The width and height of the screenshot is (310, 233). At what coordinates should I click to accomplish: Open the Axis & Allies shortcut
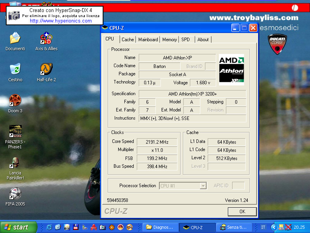pos(46,39)
